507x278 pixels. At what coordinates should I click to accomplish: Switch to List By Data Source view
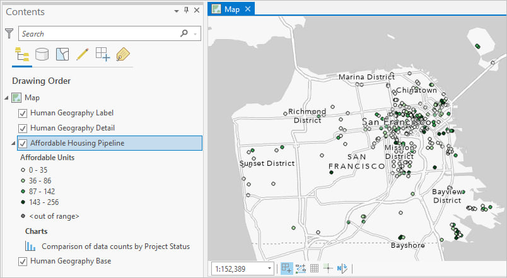(42, 54)
